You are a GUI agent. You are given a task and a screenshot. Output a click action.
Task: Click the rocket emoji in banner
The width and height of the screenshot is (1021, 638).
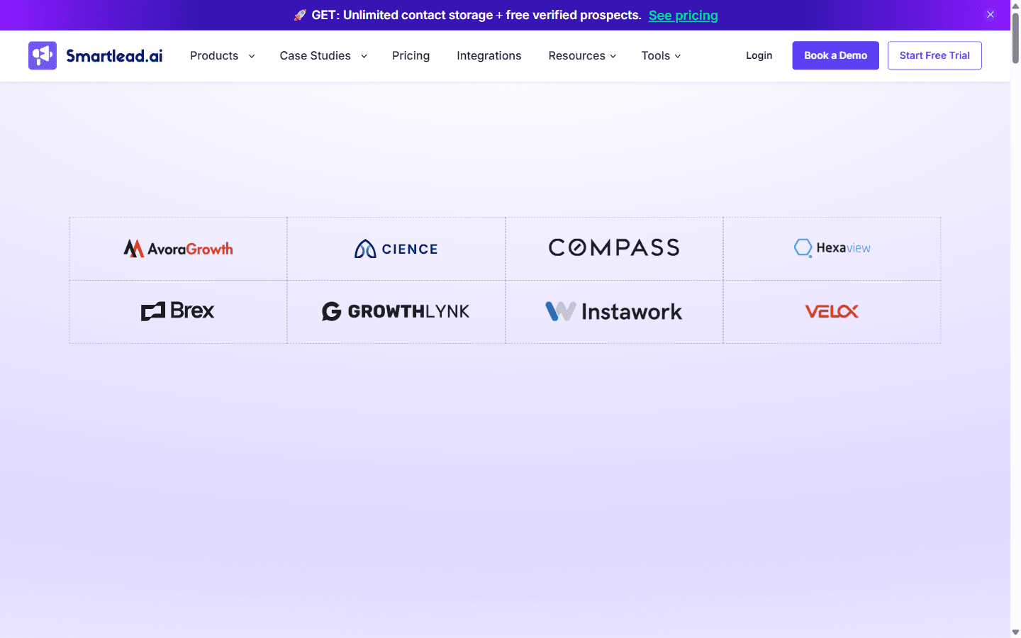coord(300,15)
